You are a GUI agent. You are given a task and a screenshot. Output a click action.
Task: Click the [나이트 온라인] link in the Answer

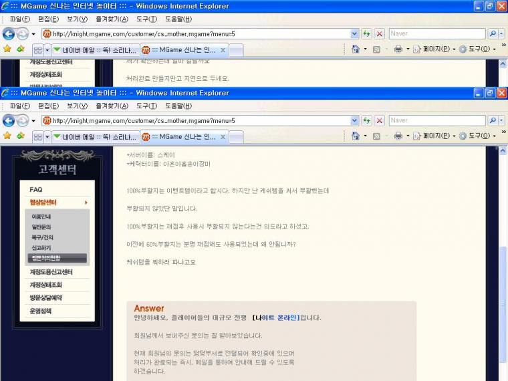[276, 317]
